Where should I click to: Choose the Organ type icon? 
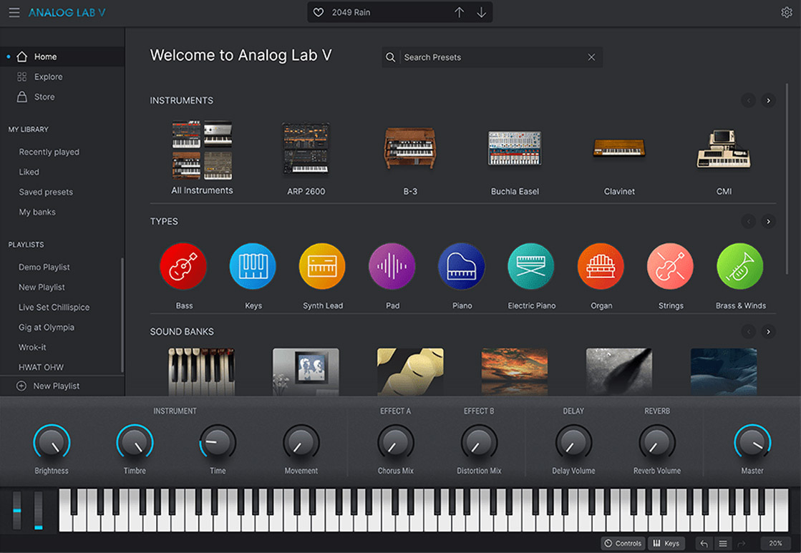(x=601, y=267)
